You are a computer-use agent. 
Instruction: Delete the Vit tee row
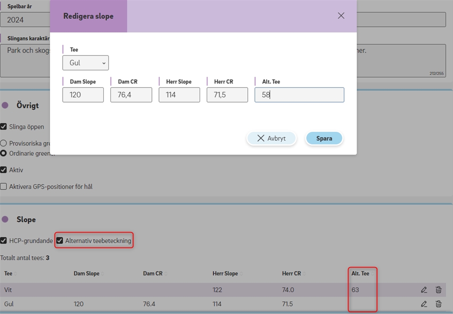click(438, 290)
